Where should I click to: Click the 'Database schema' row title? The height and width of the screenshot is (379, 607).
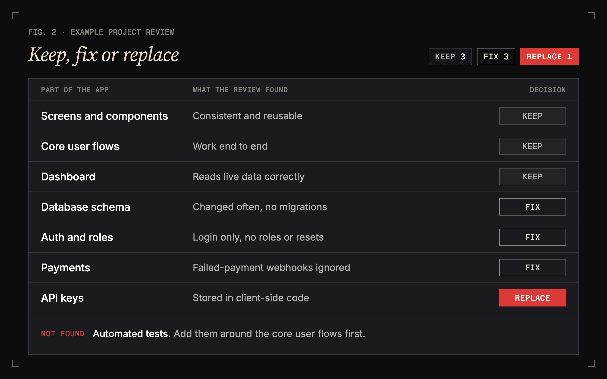(x=85, y=207)
